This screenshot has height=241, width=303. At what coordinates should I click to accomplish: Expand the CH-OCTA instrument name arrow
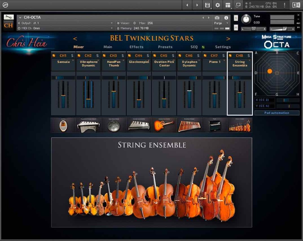[x=20, y=18]
